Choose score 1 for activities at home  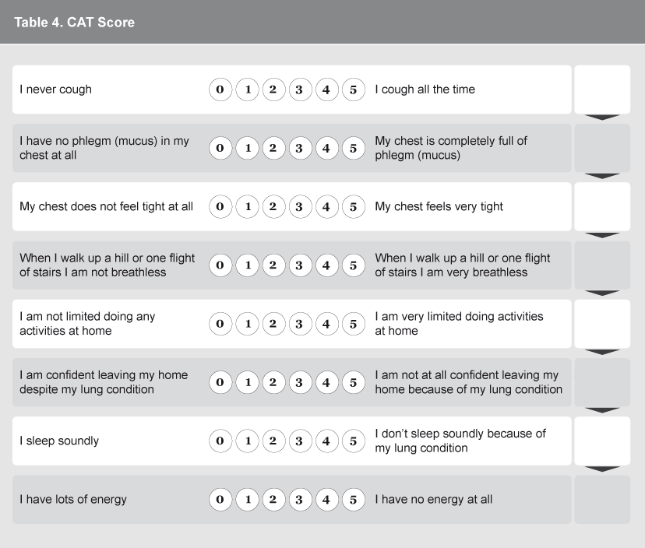pyautogui.click(x=247, y=324)
